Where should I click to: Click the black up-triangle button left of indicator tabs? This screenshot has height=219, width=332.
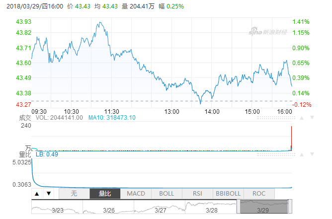pyautogui.click(x=37, y=194)
